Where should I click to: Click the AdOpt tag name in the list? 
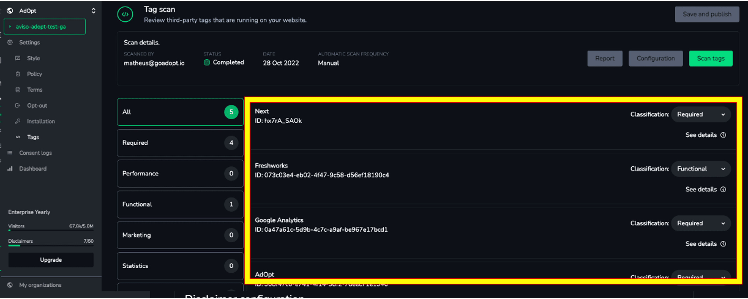coord(264,274)
